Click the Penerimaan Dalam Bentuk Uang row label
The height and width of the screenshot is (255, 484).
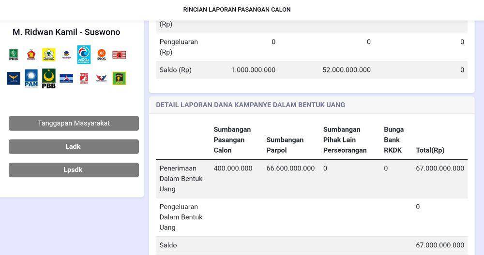[181, 179]
